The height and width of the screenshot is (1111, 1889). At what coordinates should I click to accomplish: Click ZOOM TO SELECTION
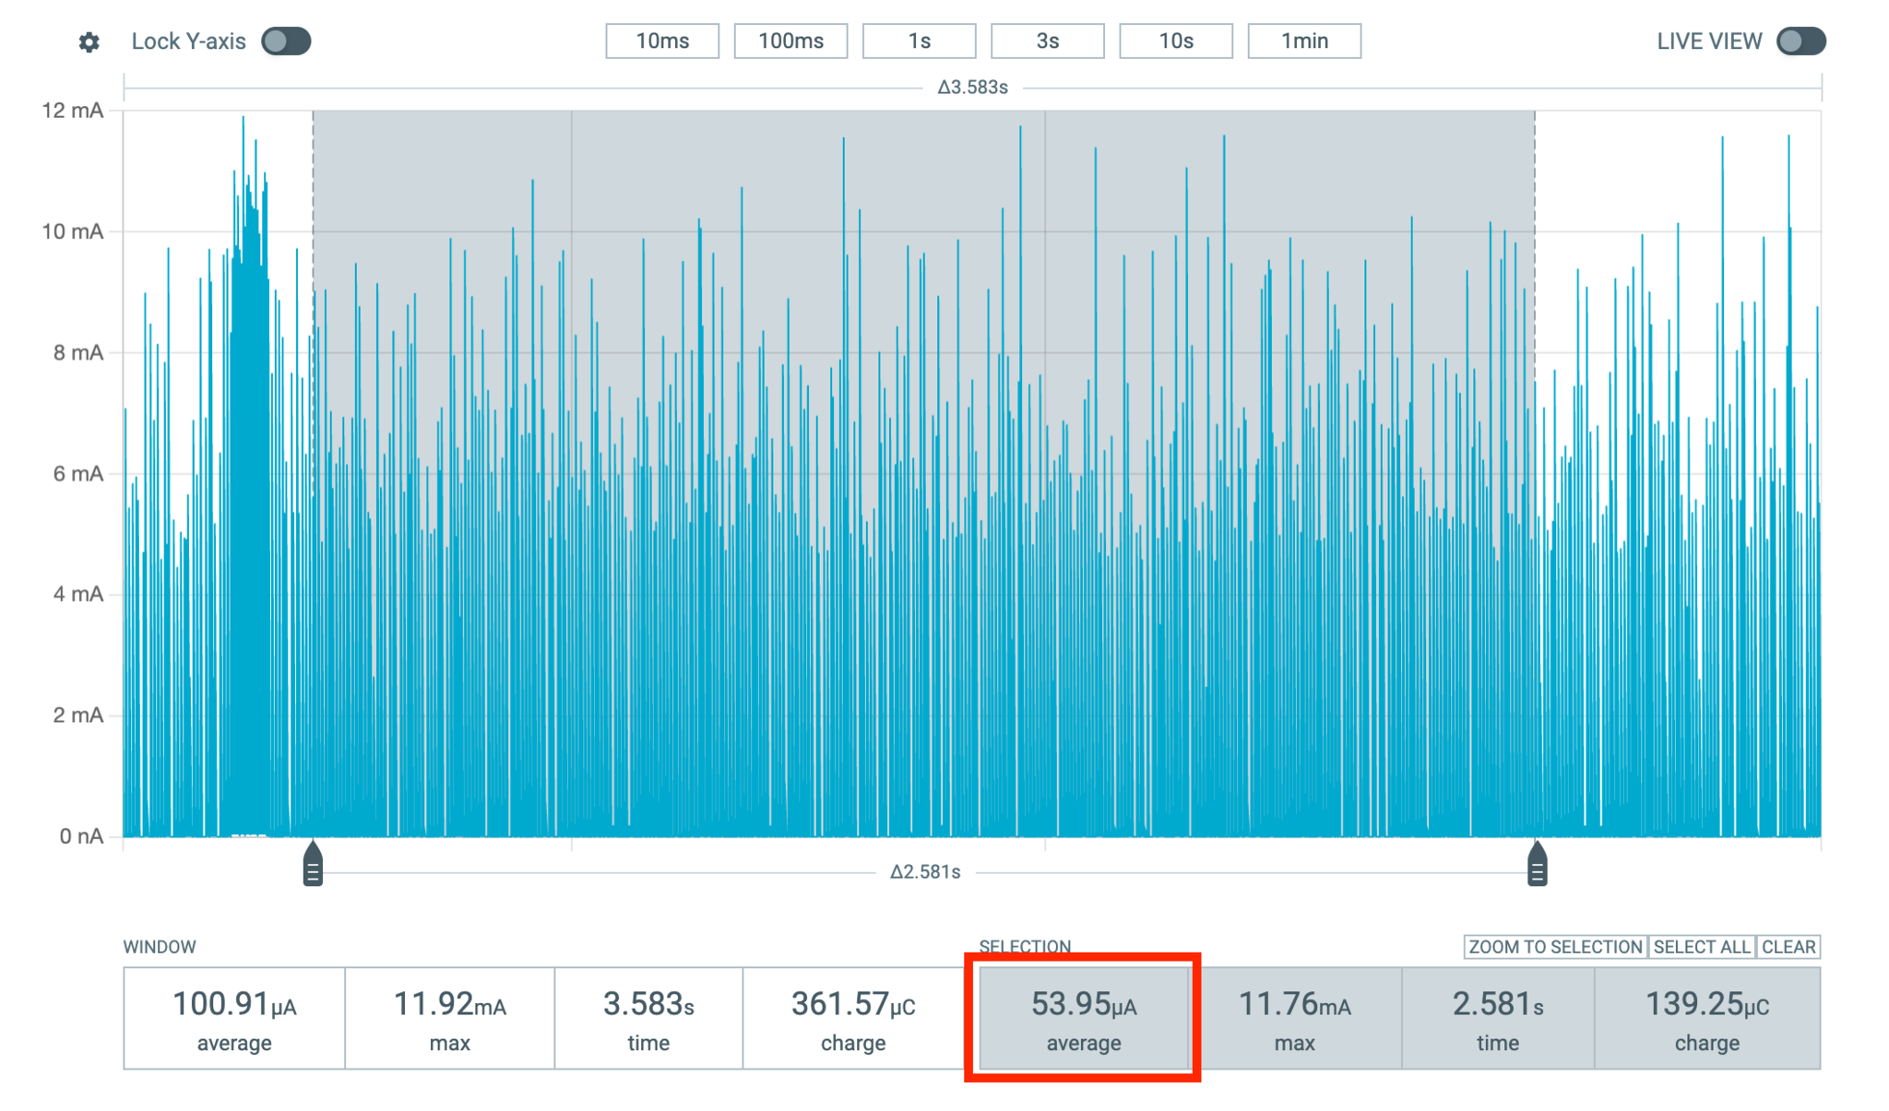pos(1554,947)
